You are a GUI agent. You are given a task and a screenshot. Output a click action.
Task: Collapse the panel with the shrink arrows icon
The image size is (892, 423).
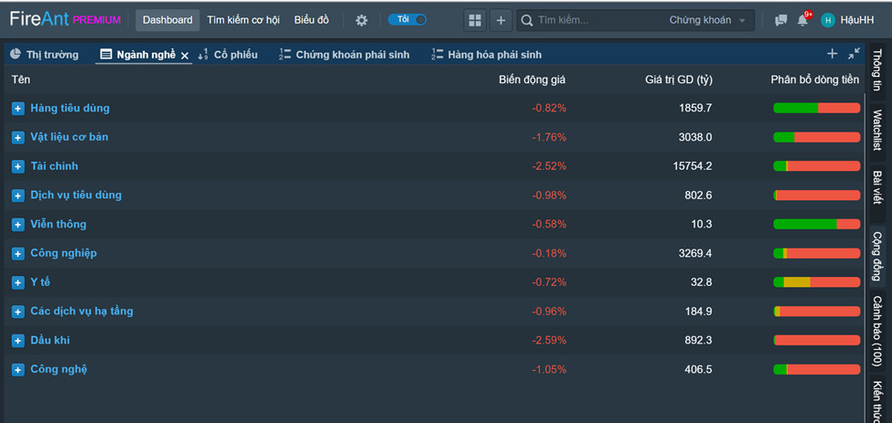pyautogui.click(x=854, y=54)
